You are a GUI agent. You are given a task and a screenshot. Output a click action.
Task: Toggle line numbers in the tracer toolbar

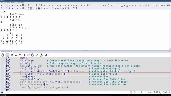(7, 55)
